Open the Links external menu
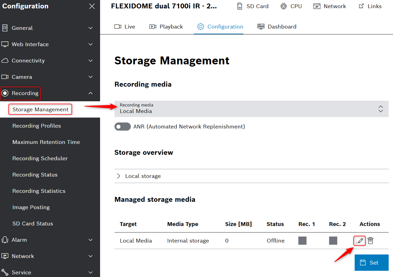This screenshot has width=393, height=277. tap(370, 6)
